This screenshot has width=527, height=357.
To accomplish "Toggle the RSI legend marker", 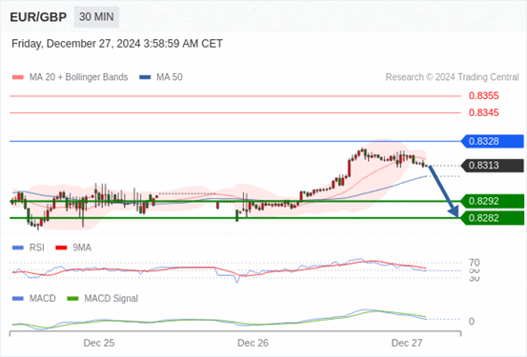I will coord(18,248).
